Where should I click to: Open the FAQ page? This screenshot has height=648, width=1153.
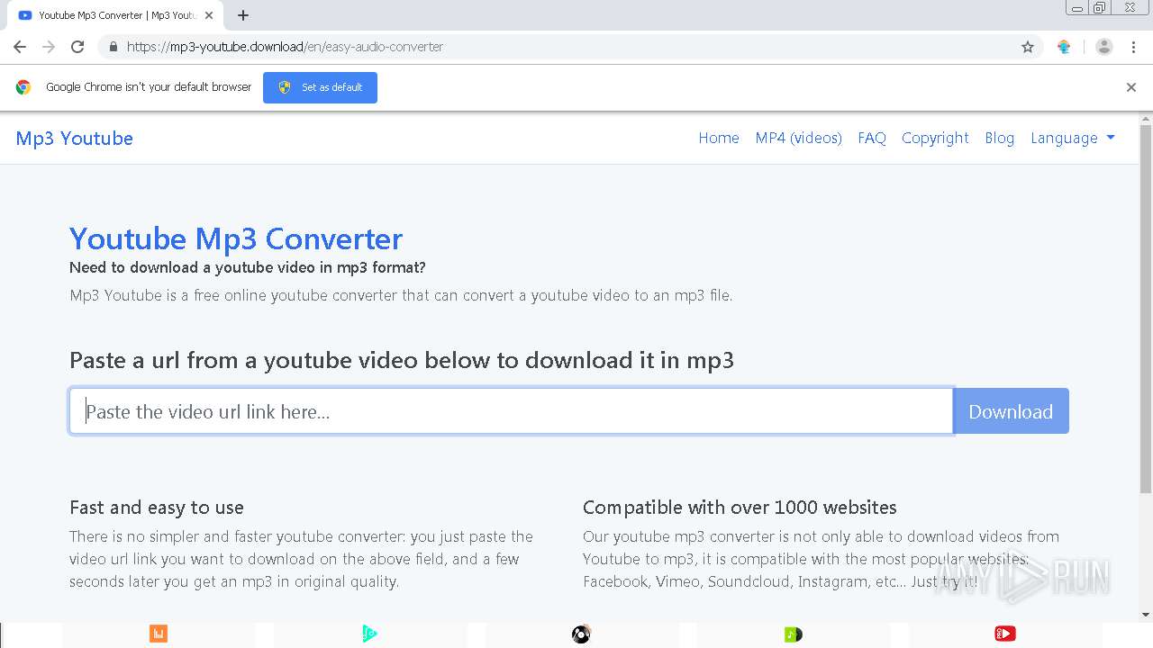click(872, 138)
